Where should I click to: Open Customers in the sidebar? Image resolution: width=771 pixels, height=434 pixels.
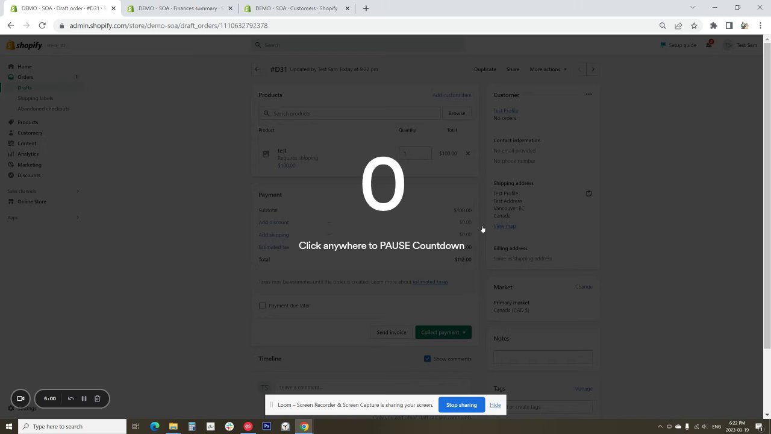pyautogui.click(x=30, y=133)
